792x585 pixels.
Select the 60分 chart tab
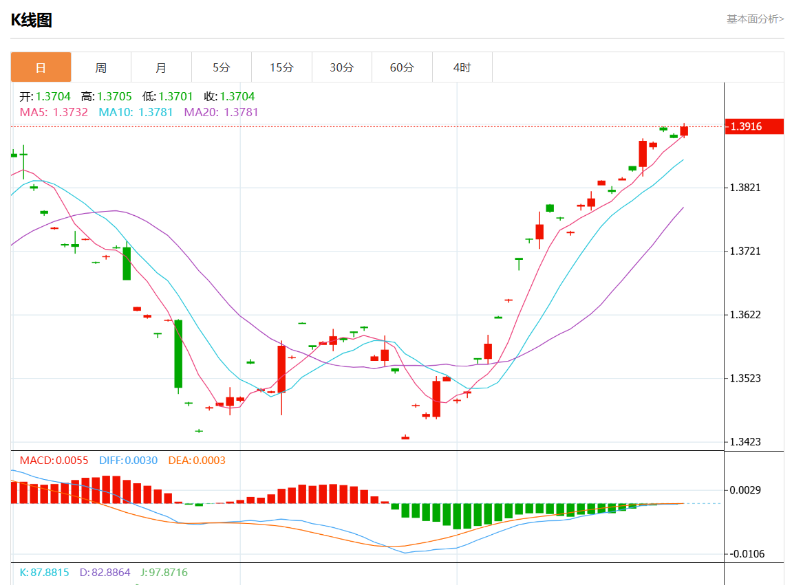click(402, 67)
